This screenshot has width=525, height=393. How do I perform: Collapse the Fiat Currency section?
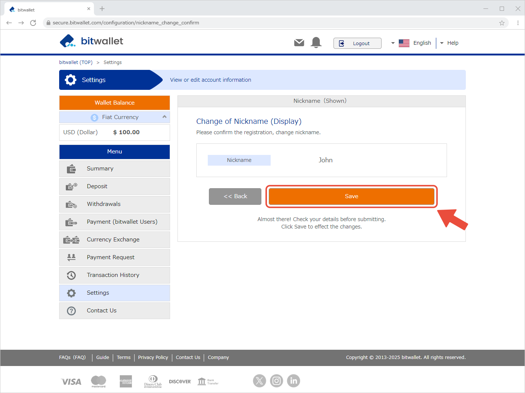click(x=164, y=117)
